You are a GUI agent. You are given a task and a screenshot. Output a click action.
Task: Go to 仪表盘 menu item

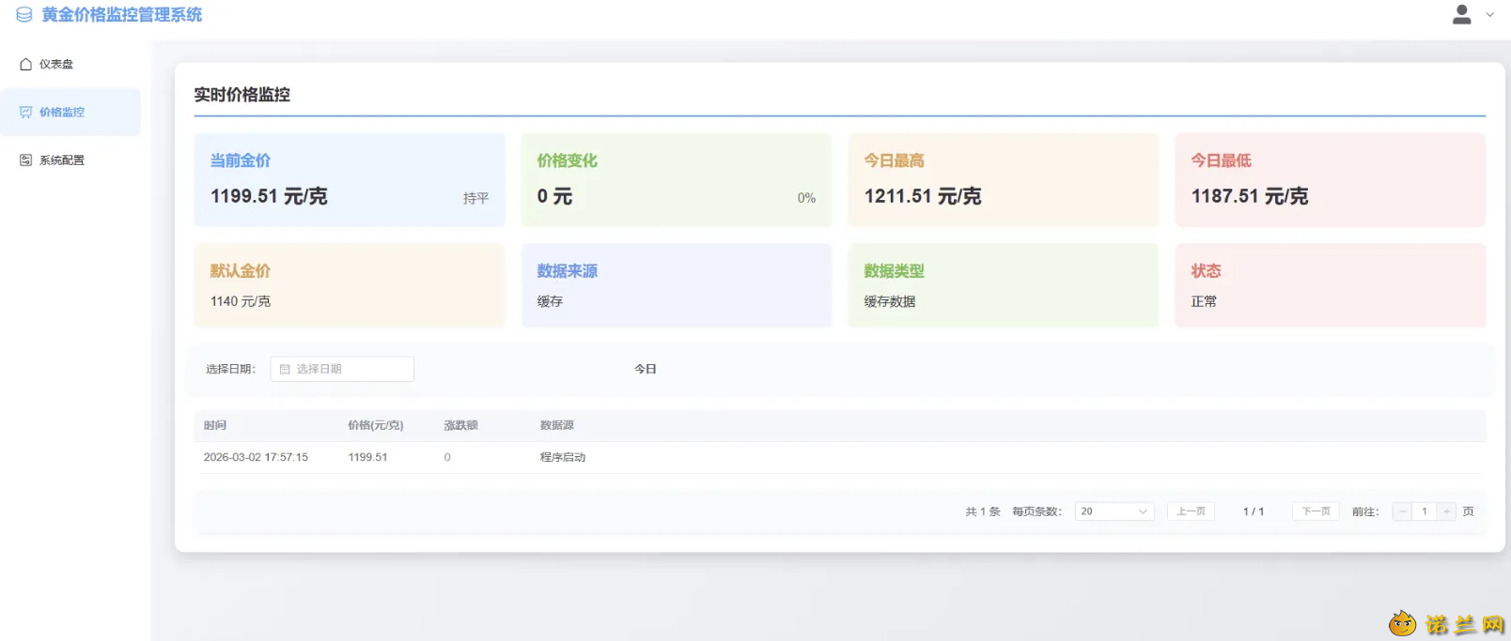[70, 65]
